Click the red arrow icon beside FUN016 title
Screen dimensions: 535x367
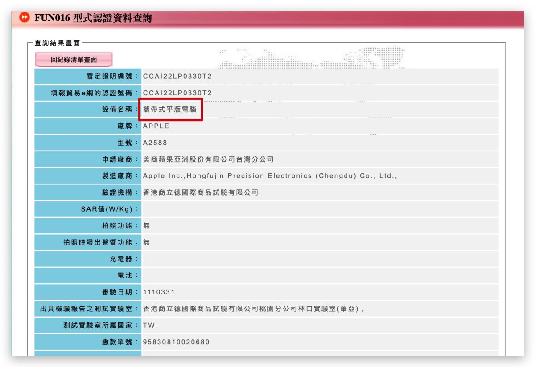click(x=25, y=18)
